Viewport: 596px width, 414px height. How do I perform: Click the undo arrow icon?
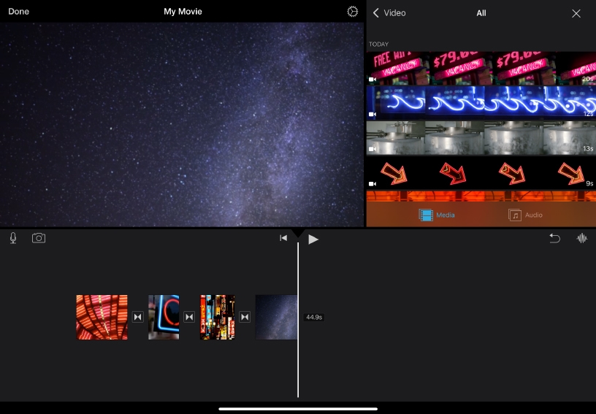554,238
